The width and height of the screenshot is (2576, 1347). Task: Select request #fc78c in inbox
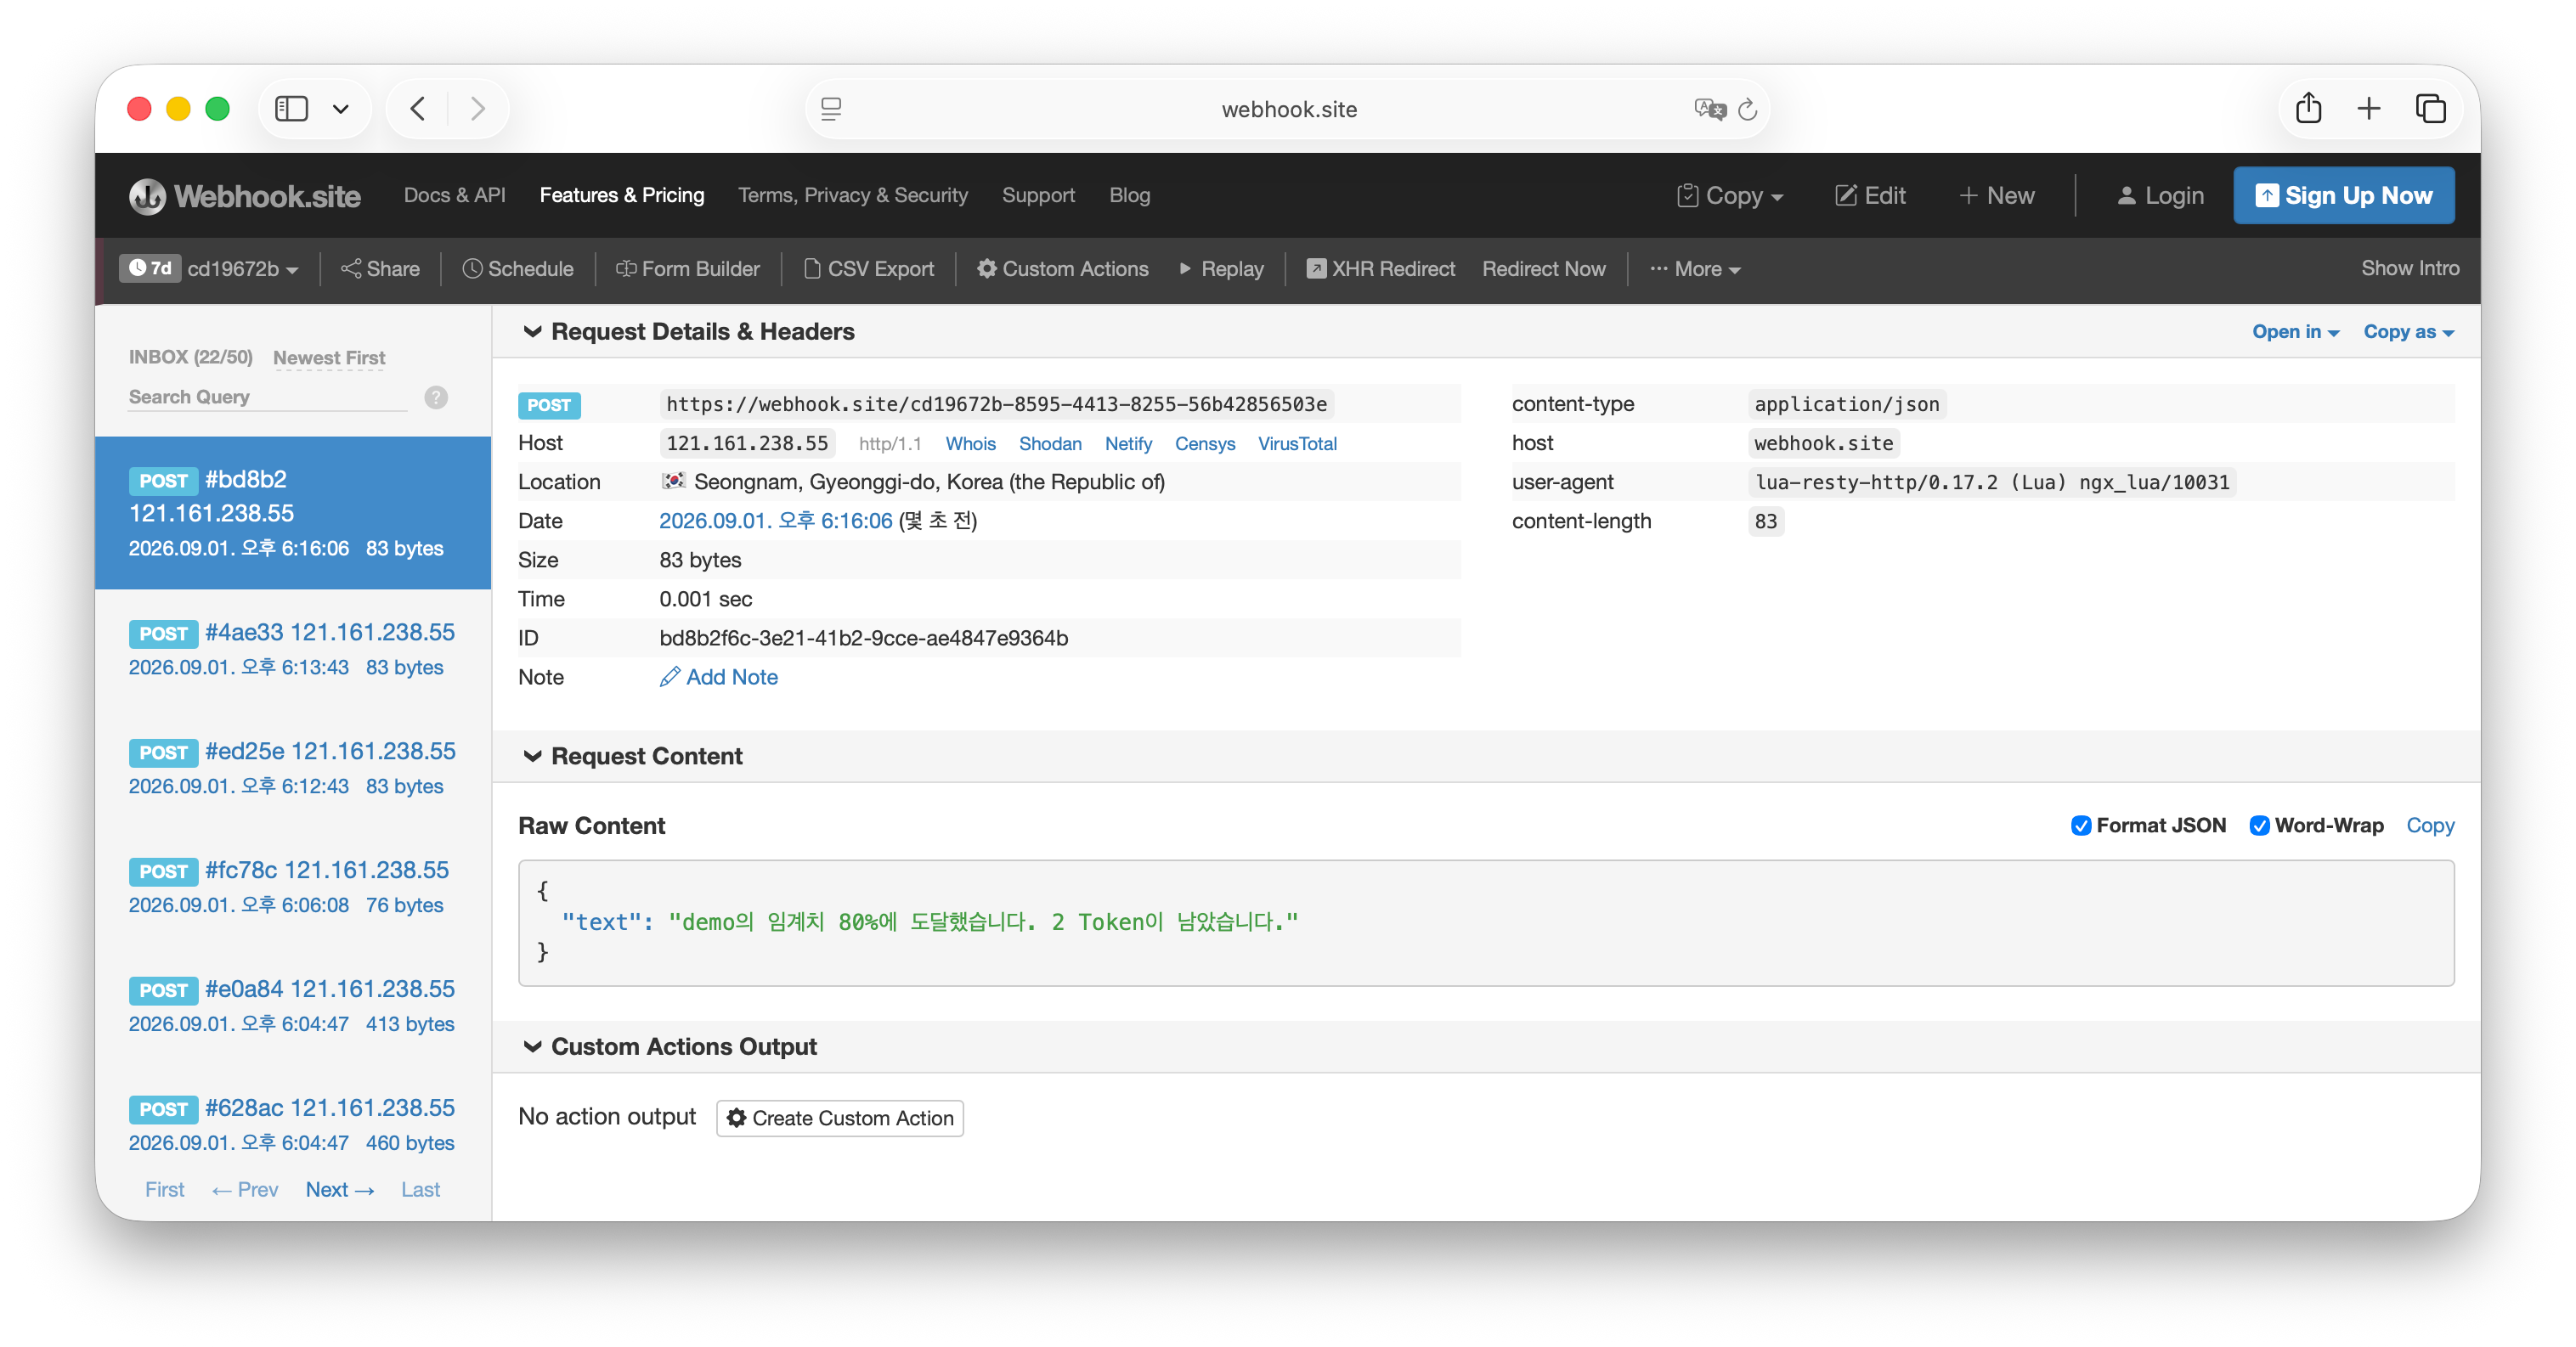pyautogui.click(x=293, y=887)
